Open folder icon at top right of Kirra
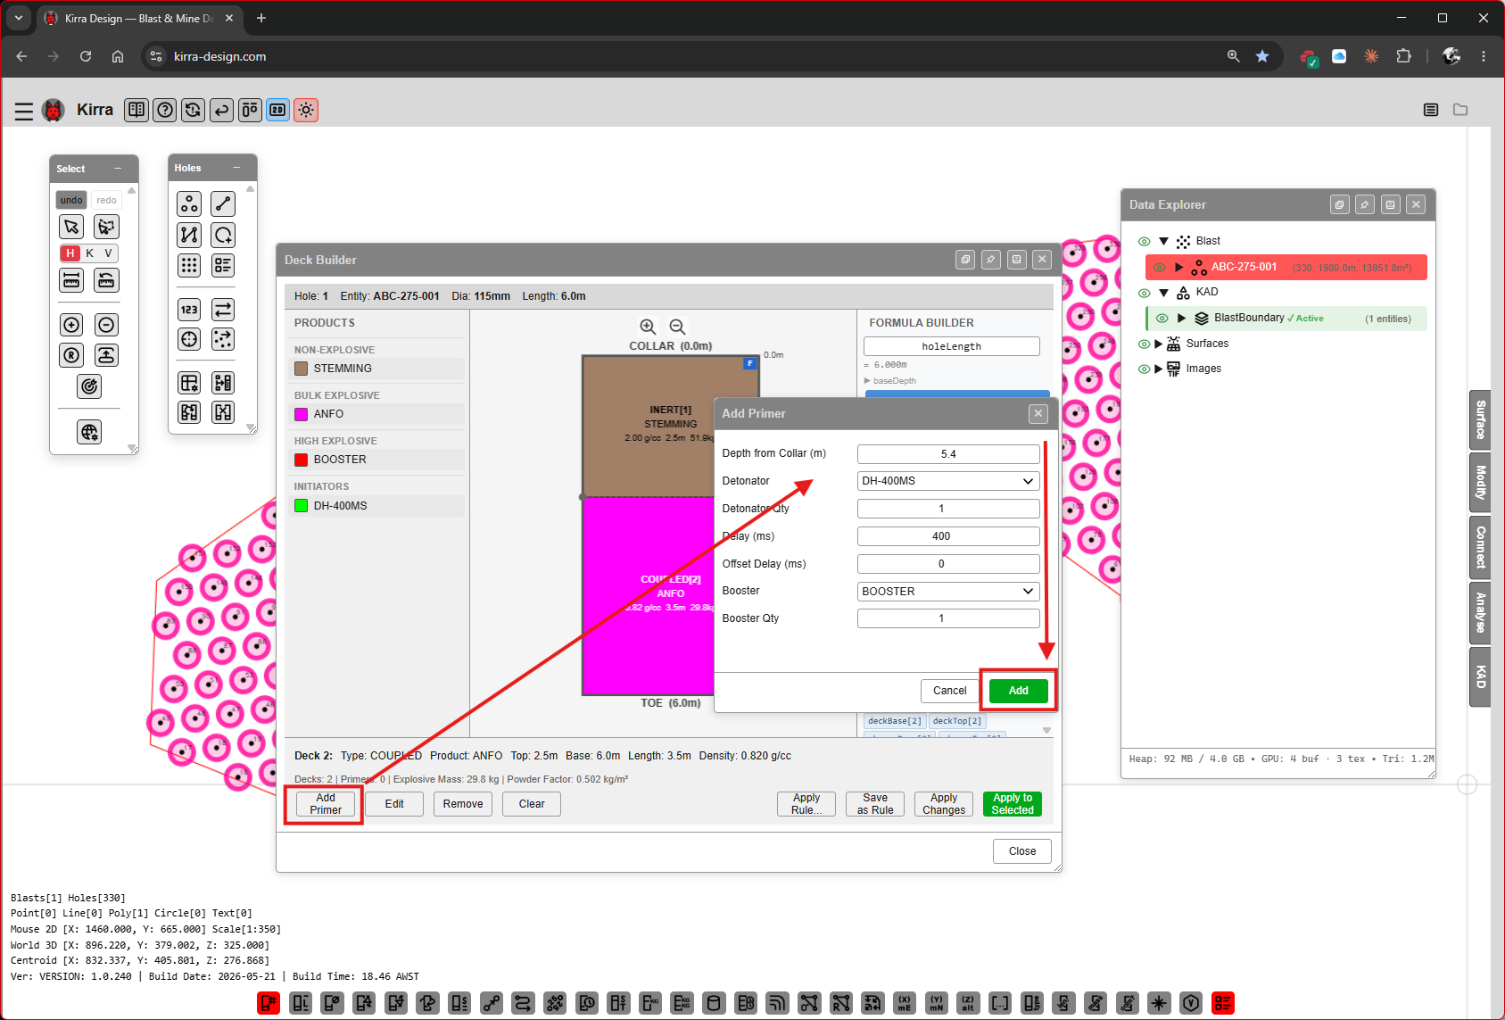Image resolution: width=1505 pixels, height=1020 pixels. point(1460,110)
